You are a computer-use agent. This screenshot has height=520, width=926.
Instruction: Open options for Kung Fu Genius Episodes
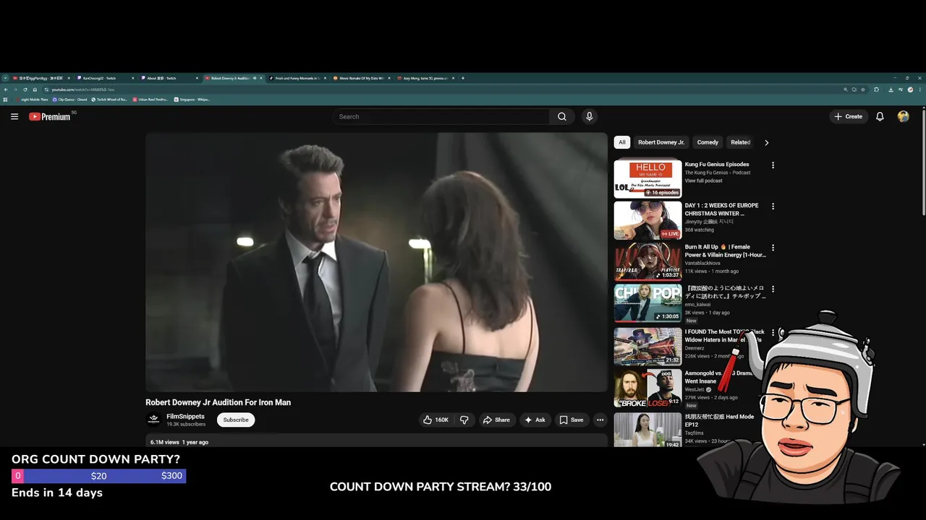point(773,165)
